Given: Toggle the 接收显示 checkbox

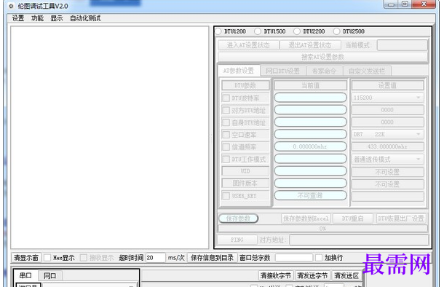Looking at the screenshot, I should coord(84,258).
